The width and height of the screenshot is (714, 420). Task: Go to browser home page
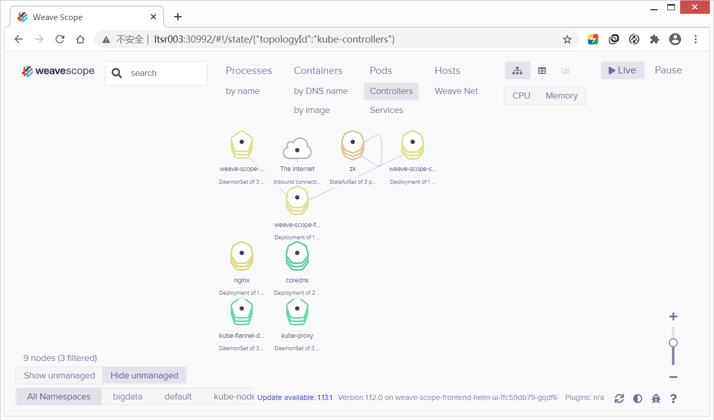click(80, 39)
